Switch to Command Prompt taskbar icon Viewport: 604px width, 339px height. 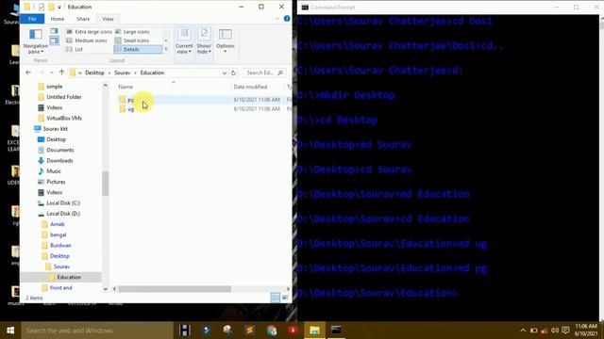(x=336, y=331)
